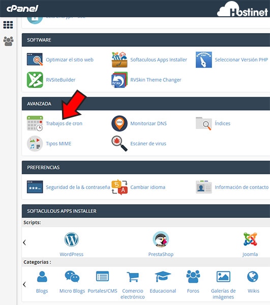Click the Hostinet logo
This screenshot has height=305, width=270.
click(243, 9)
